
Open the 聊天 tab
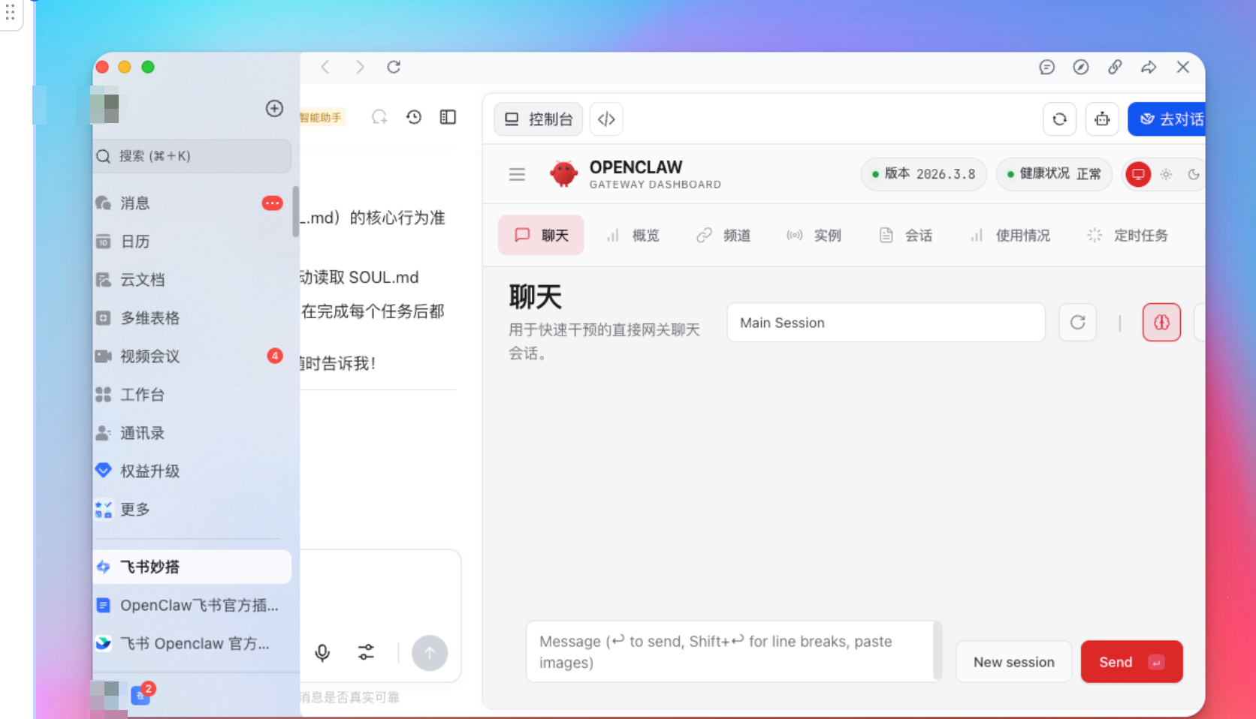point(541,235)
